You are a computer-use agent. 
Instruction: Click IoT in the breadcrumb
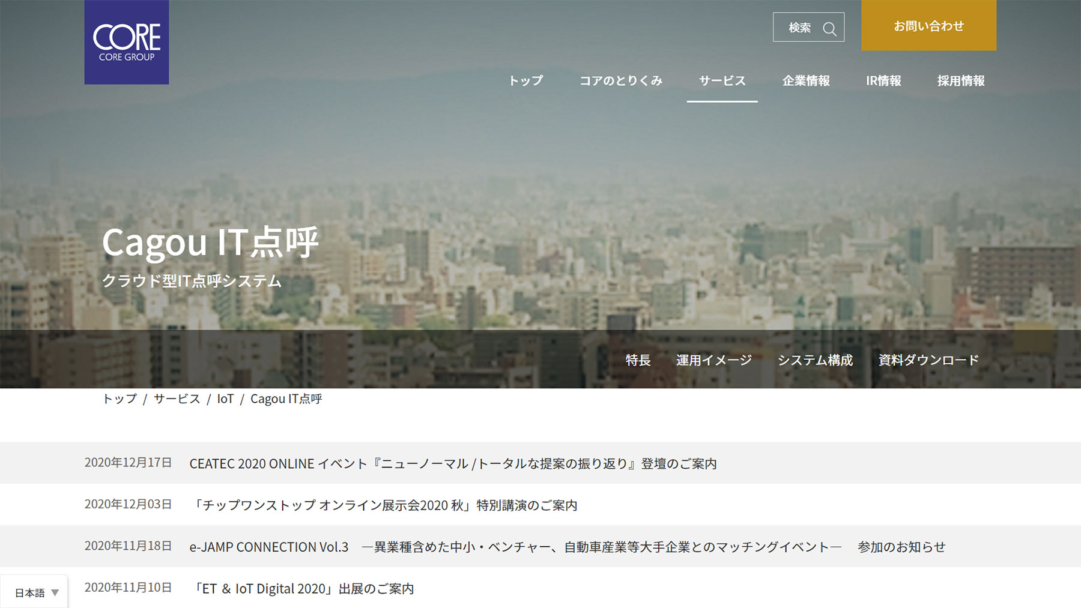pos(225,399)
